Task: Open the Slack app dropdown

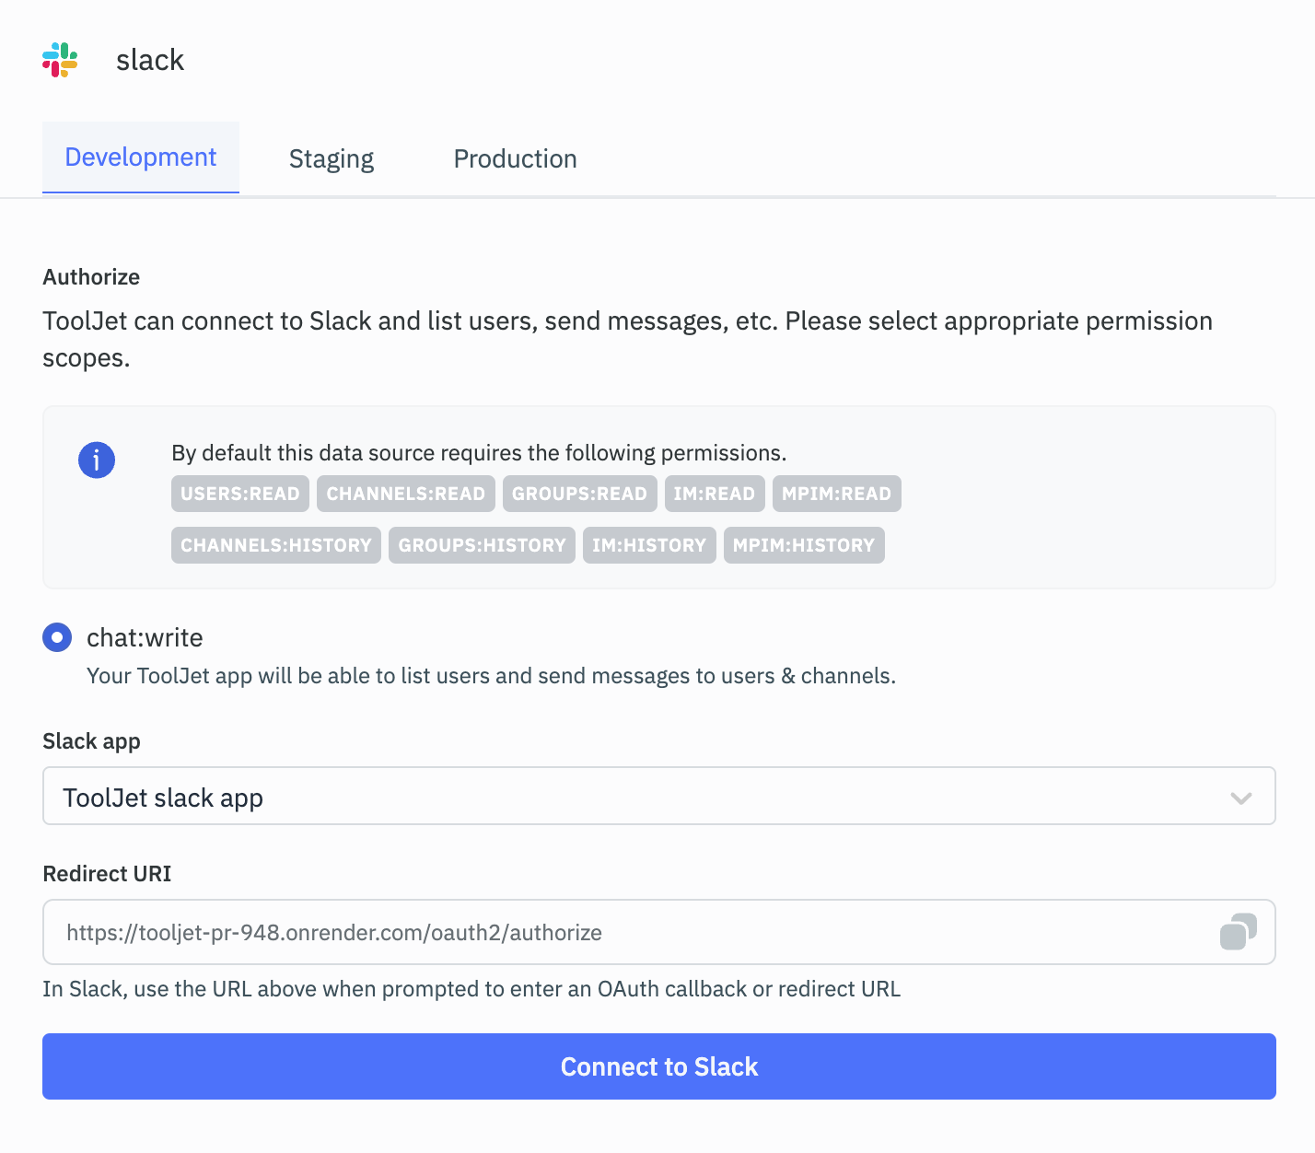Action: click(658, 796)
